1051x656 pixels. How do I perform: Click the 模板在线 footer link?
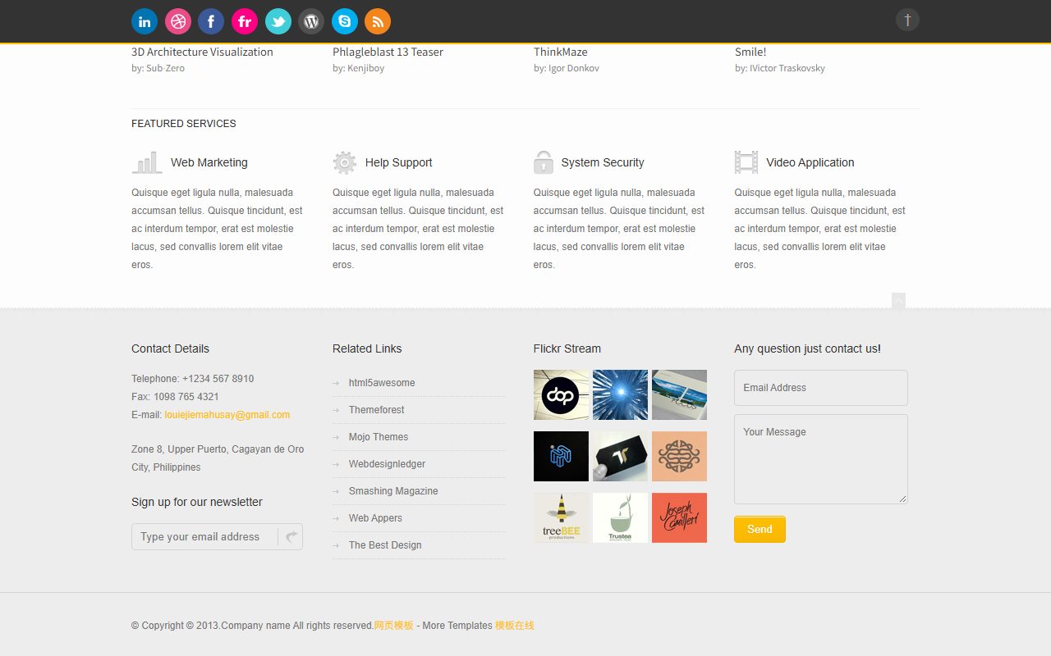coord(515,626)
